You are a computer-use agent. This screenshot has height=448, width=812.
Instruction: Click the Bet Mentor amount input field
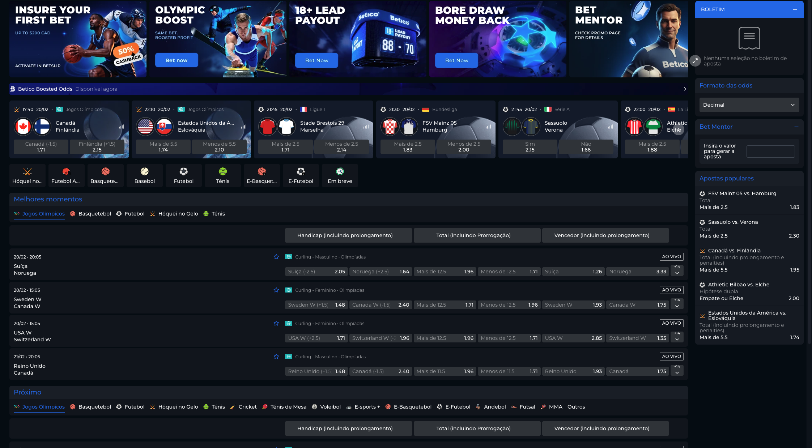click(770, 152)
